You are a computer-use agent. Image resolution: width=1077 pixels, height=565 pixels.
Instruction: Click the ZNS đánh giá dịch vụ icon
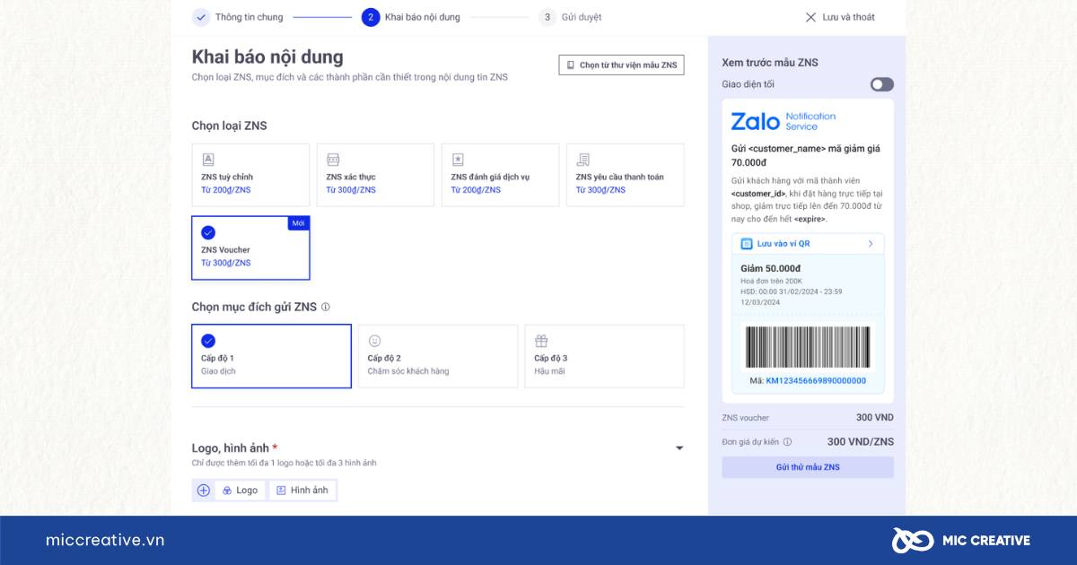point(458,159)
